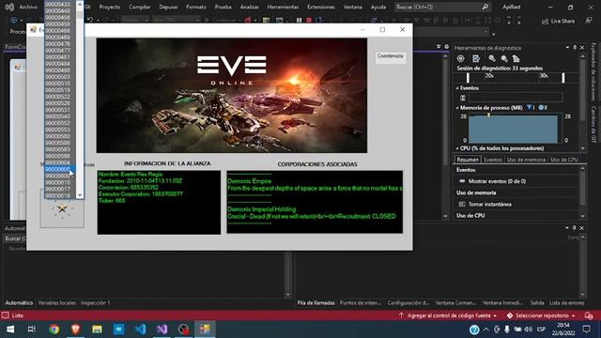Switch to the Inspección 1 tab
Viewport: 601px width, 338px height.
click(x=95, y=302)
